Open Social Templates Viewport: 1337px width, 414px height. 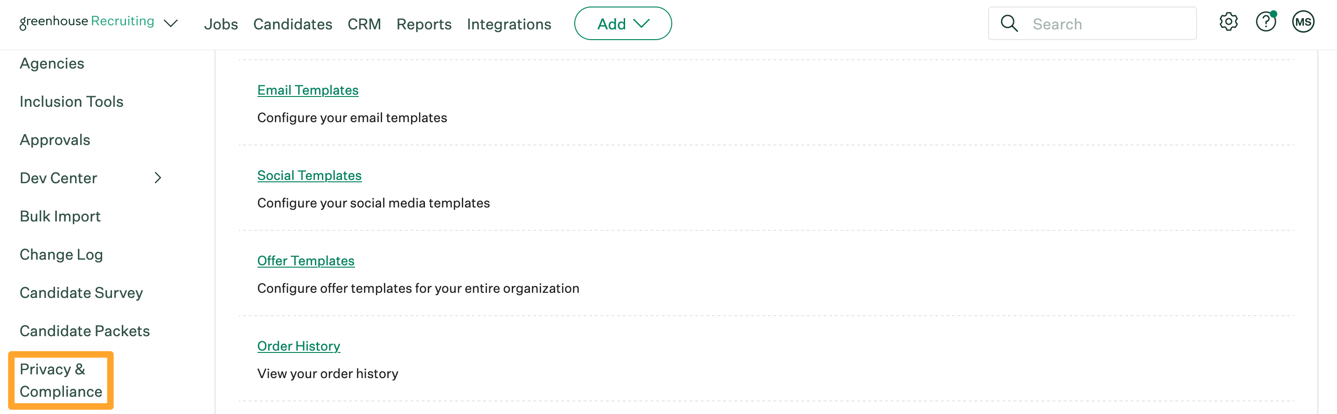(x=309, y=175)
